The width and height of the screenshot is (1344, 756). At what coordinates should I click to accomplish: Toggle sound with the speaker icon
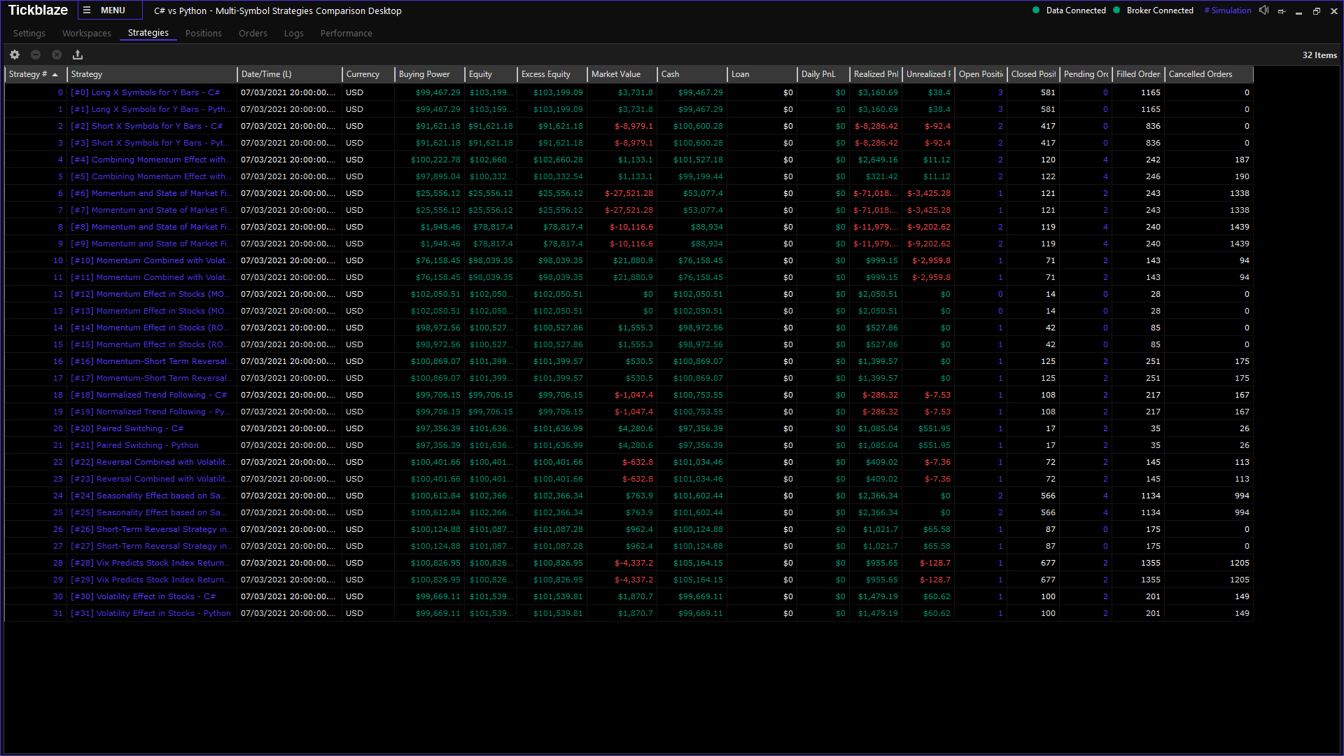(x=1263, y=10)
